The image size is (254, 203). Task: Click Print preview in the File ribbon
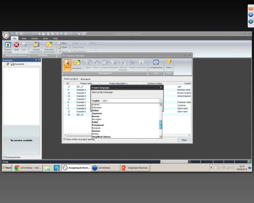(78, 51)
